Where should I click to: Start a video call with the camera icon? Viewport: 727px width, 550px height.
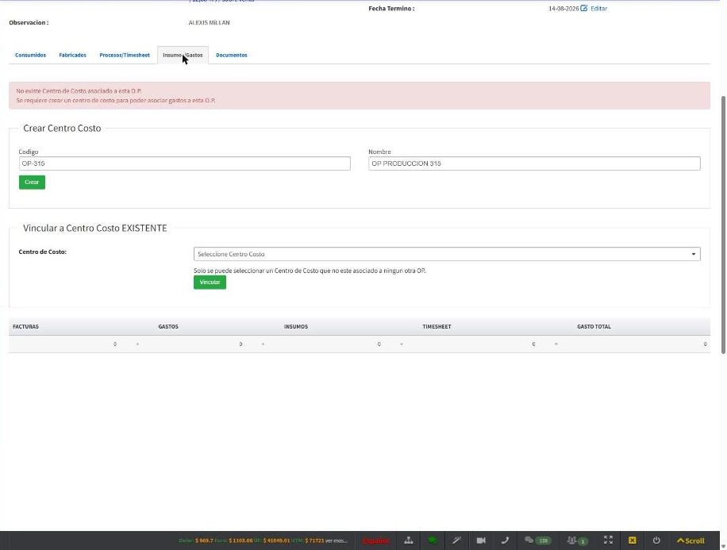pyautogui.click(x=481, y=540)
